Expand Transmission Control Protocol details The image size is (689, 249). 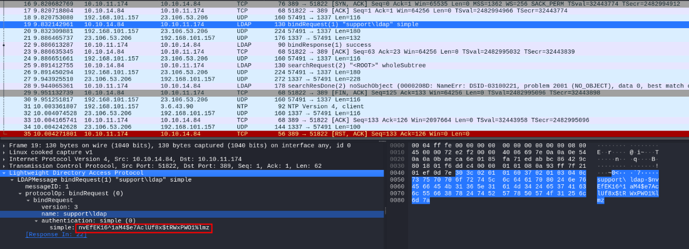pyautogui.click(x=4, y=166)
